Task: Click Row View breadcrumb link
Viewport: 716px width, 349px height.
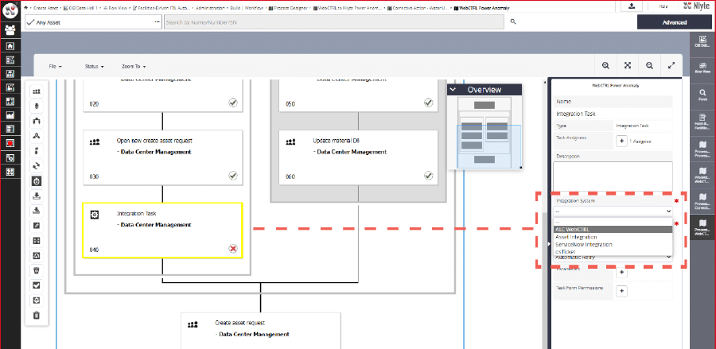Action: point(116,8)
